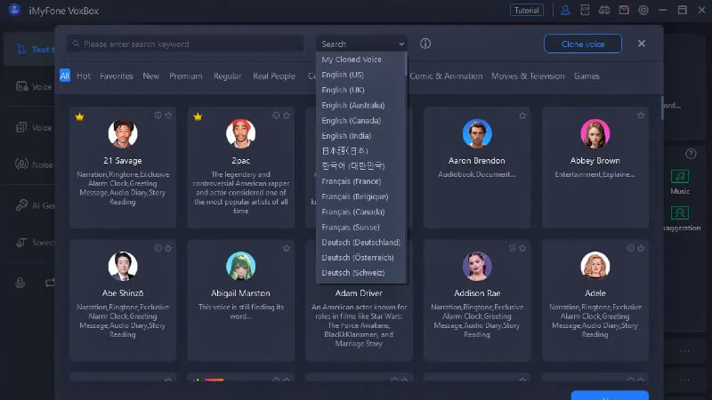This screenshot has height=400, width=712.
Task: Favorite the Abbey Brown voice star
Action: 640,116
